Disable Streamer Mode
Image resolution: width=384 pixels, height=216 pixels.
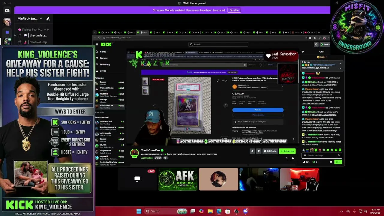tap(234, 10)
